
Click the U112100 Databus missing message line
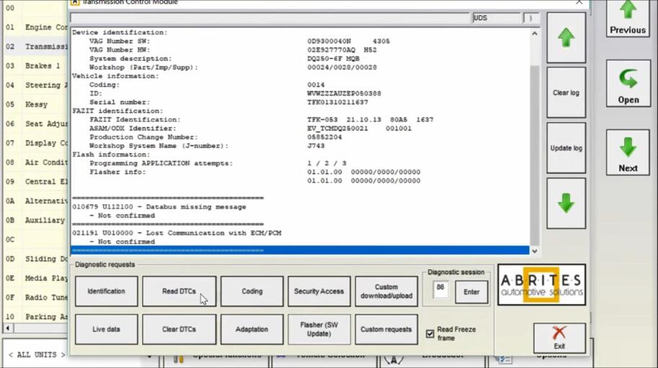(x=159, y=206)
